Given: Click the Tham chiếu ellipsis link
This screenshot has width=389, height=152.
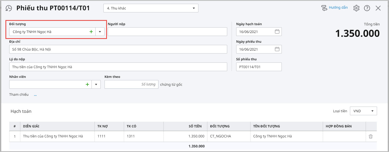Looking at the screenshot, I should (35, 95).
